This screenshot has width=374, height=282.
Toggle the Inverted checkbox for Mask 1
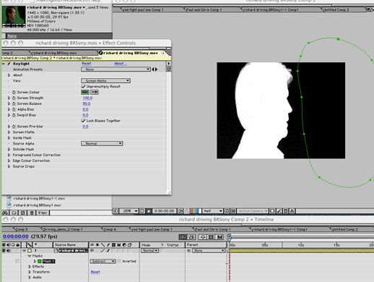pos(119,261)
